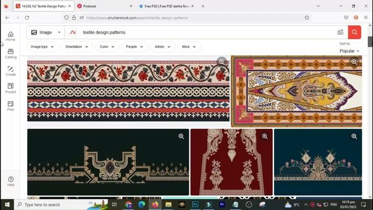The image size is (373, 210).
Task: Expand the More filters dropdown
Action: (189, 47)
